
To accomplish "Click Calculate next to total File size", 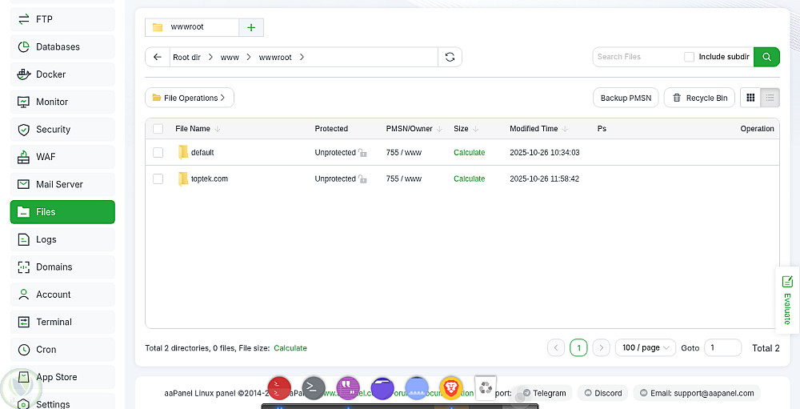I will 290,348.
